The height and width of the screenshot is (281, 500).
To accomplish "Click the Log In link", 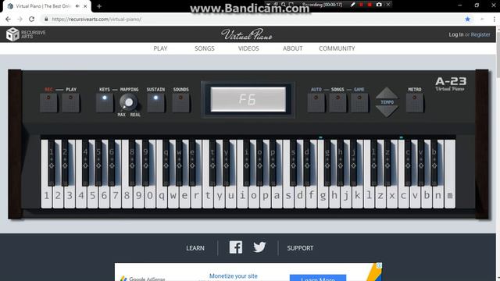I will (456, 34).
